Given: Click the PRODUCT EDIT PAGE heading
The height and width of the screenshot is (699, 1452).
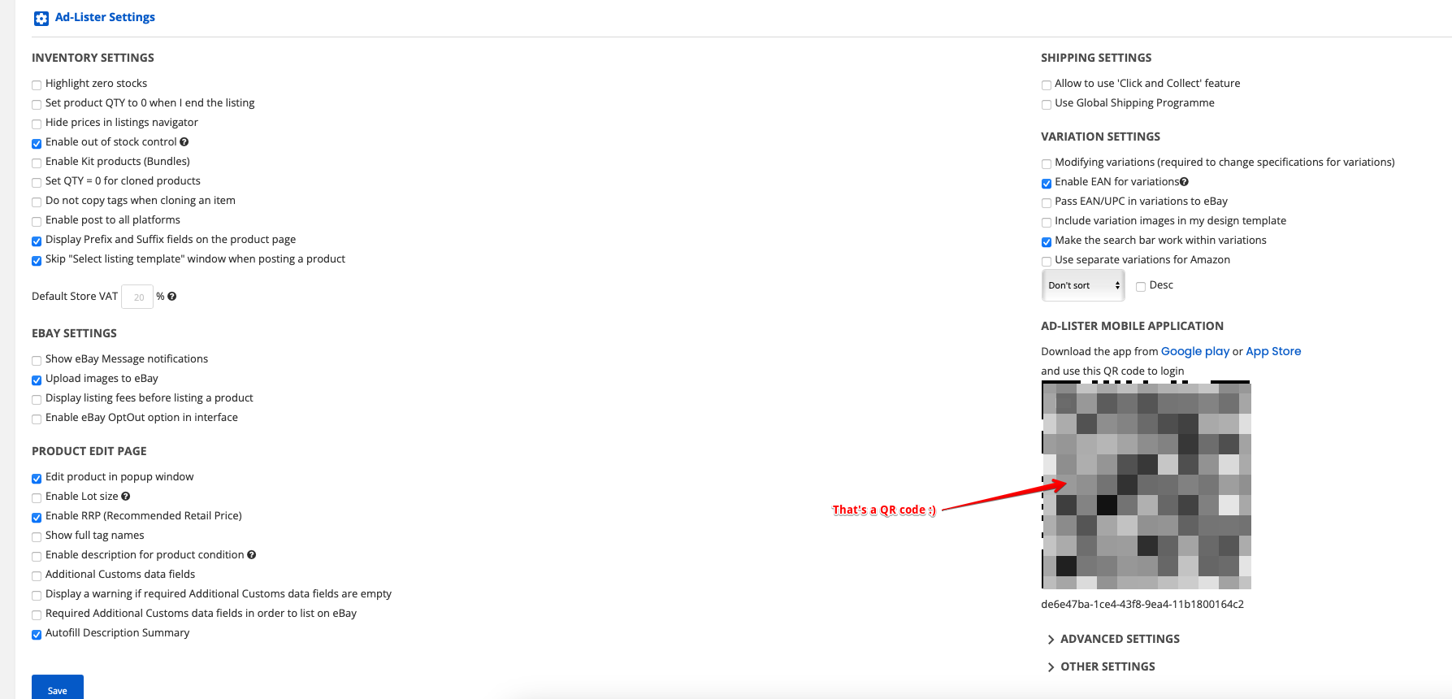Looking at the screenshot, I should [89, 451].
